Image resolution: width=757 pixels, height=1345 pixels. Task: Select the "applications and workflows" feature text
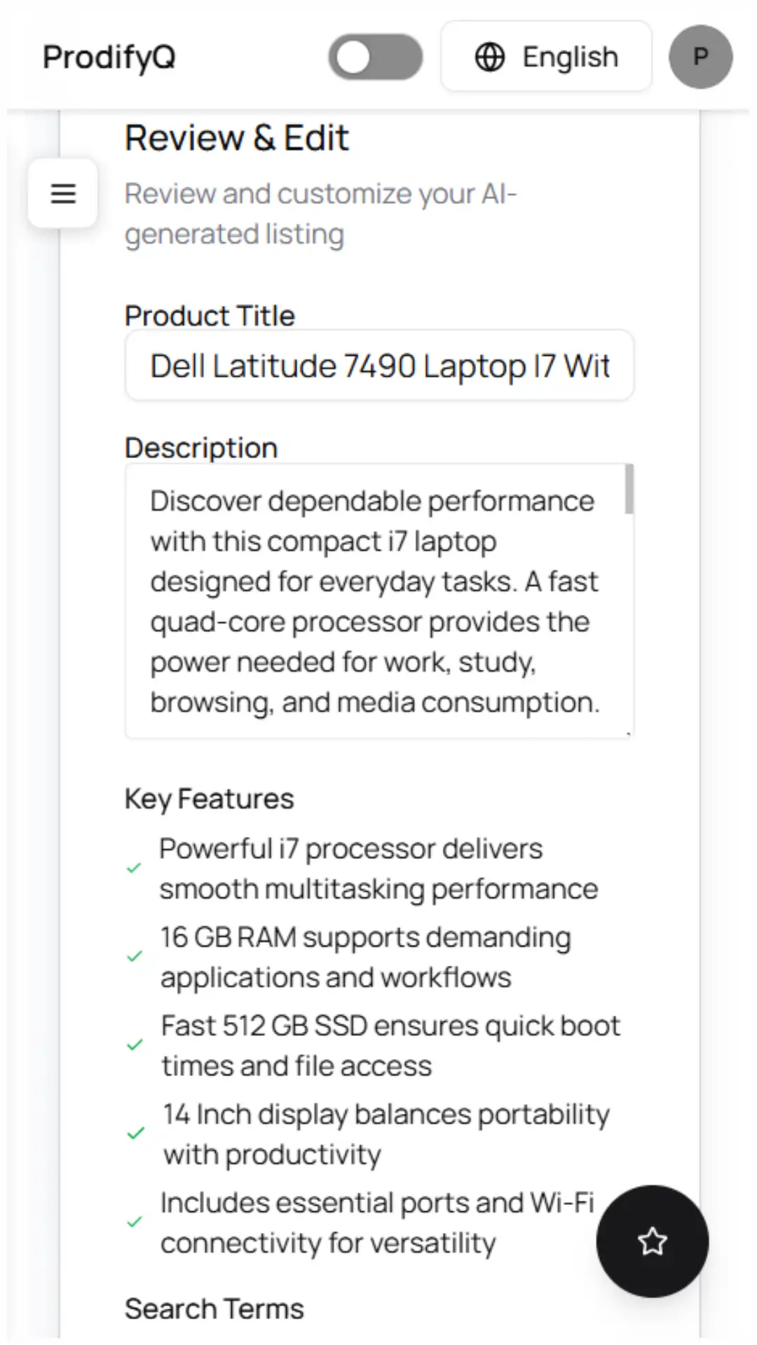pos(336,977)
